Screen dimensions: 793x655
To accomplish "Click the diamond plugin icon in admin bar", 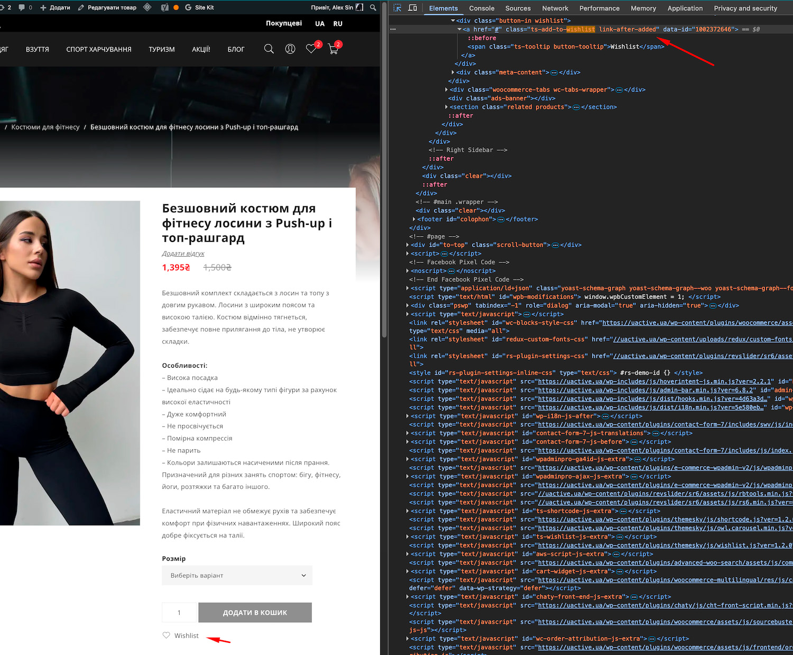I will 147,7.
